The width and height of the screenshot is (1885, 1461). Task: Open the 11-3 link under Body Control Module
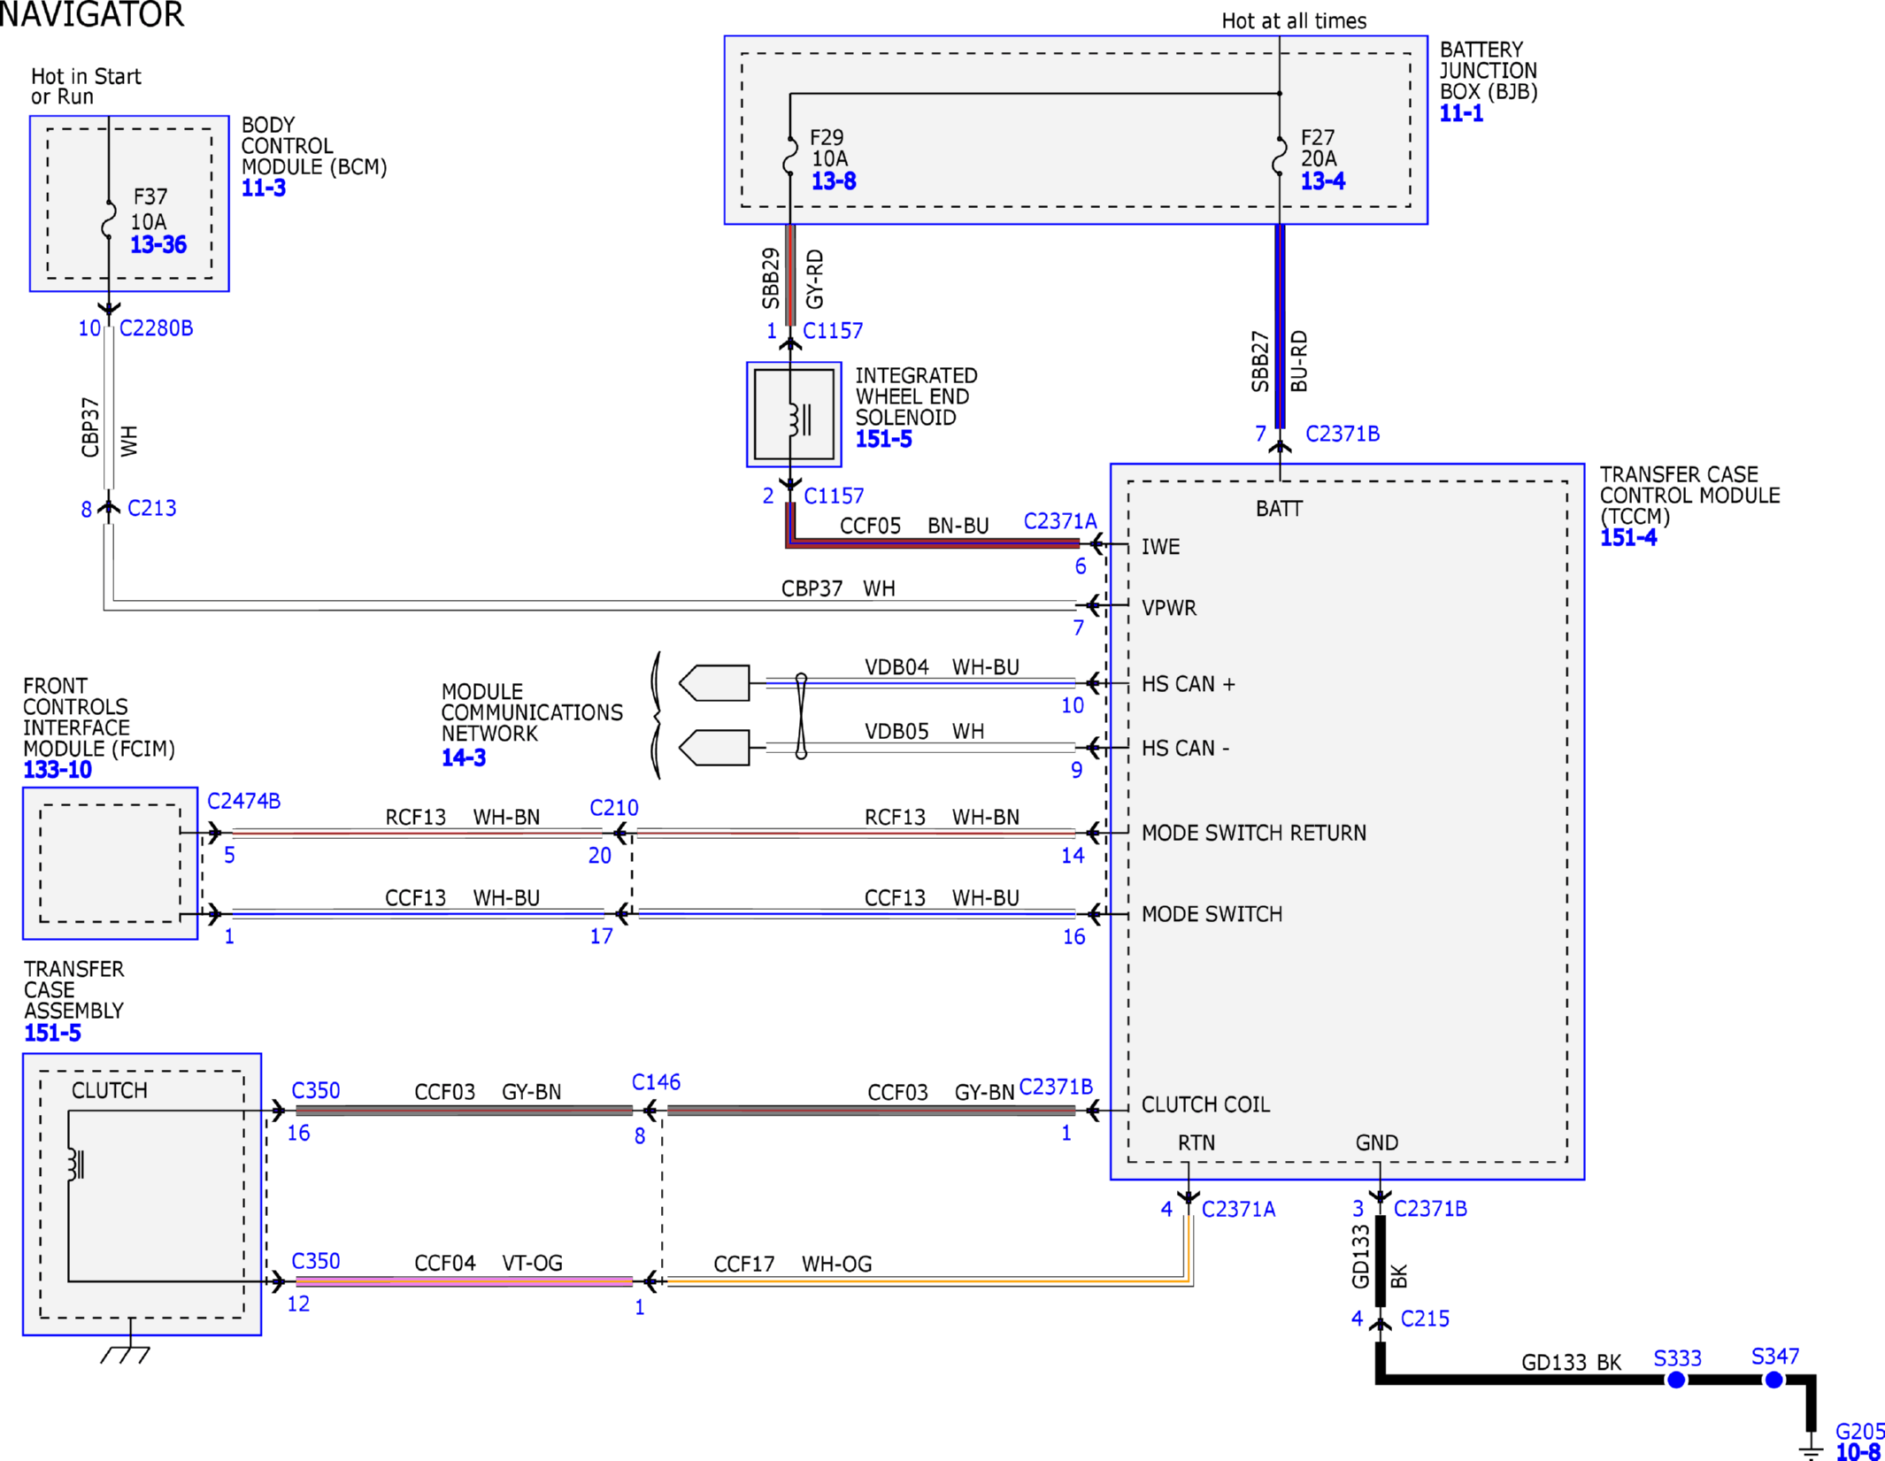tap(264, 188)
